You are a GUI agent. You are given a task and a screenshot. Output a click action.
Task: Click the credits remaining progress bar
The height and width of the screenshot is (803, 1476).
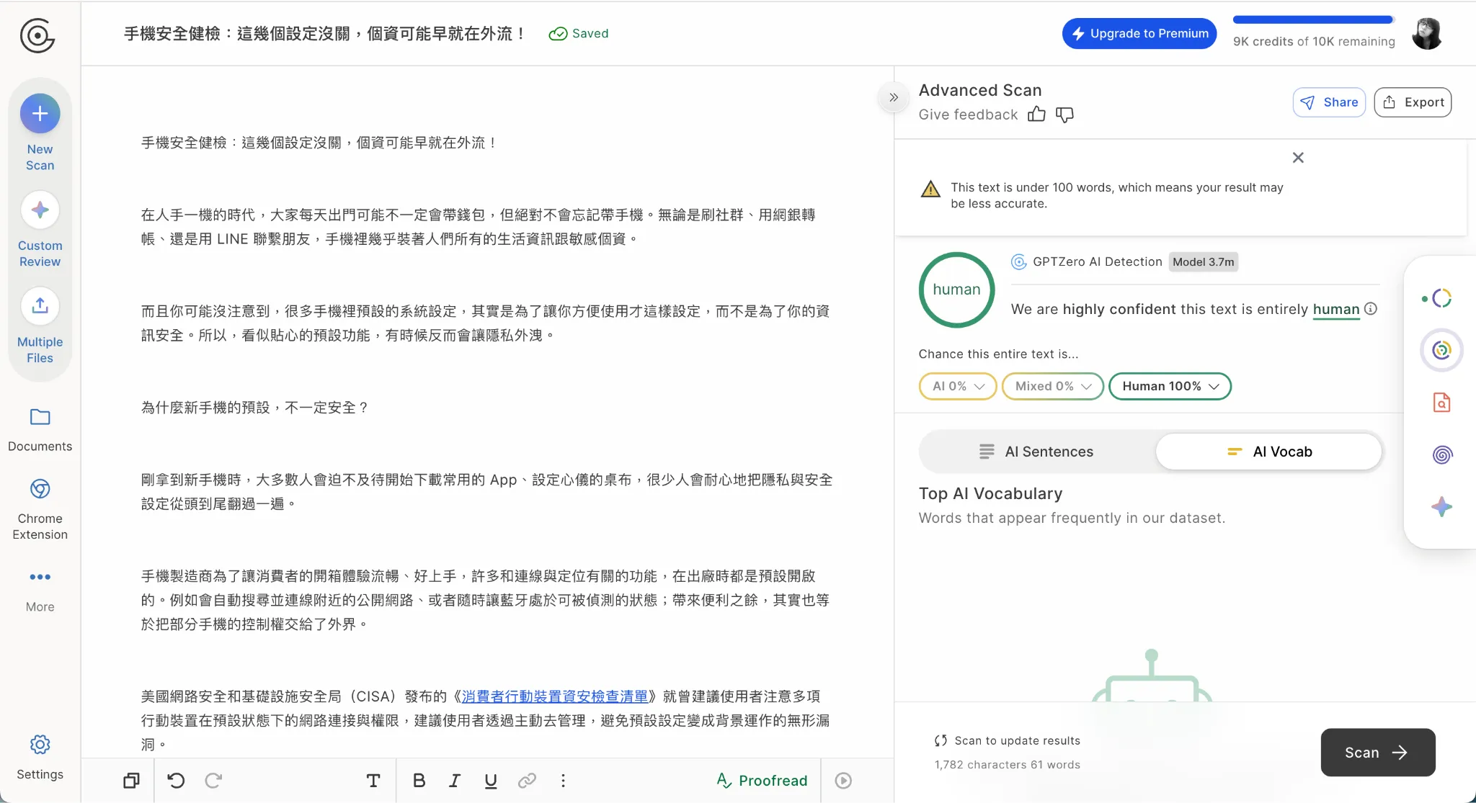(x=1313, y=20)
